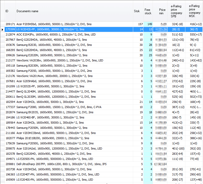Viewport: 203px width, 184px height.
Task: Click LG E2040T-PN name cell
Action: point(74,174)
